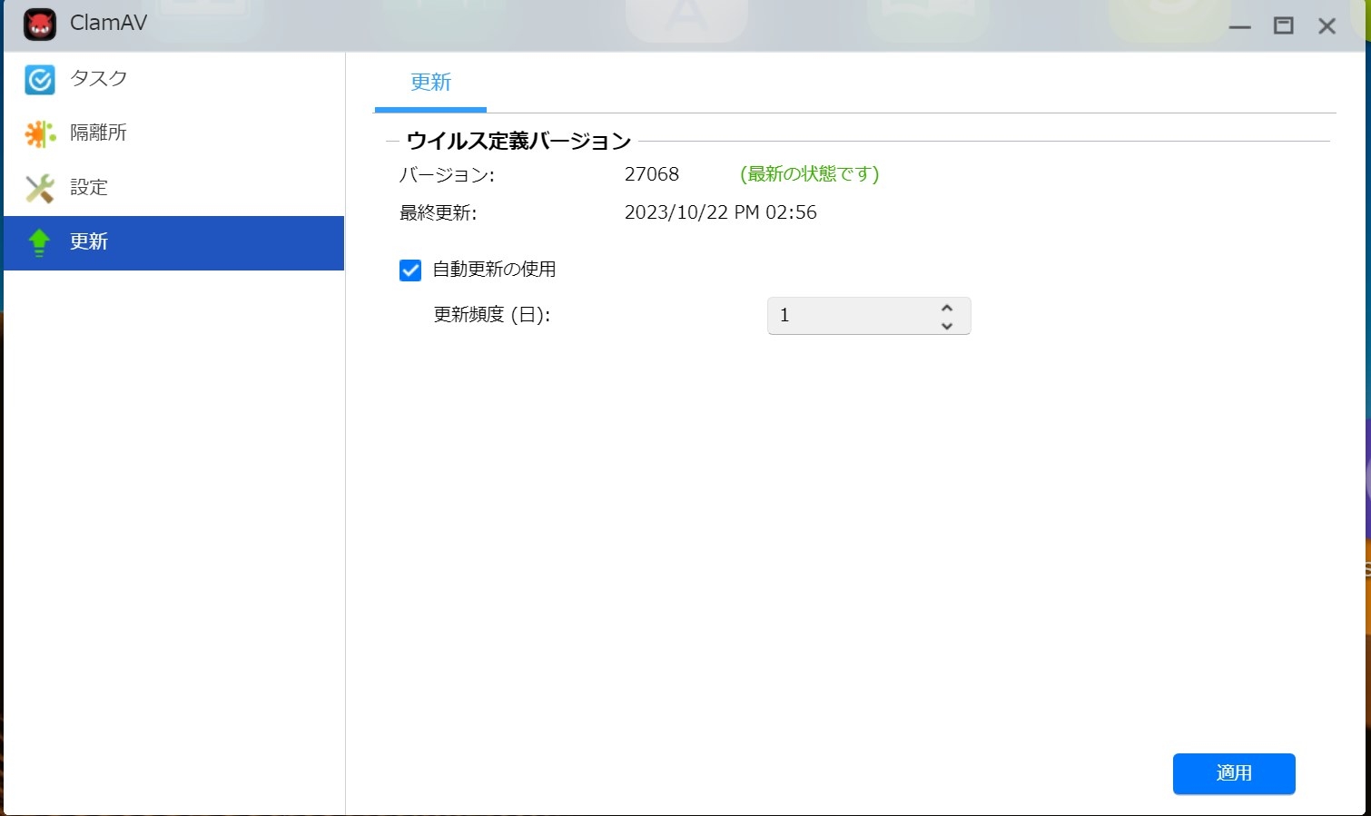The image size is (1371, 816).
Task: Click into the 更新頻度 (日) number field
Action: [849, 316]
